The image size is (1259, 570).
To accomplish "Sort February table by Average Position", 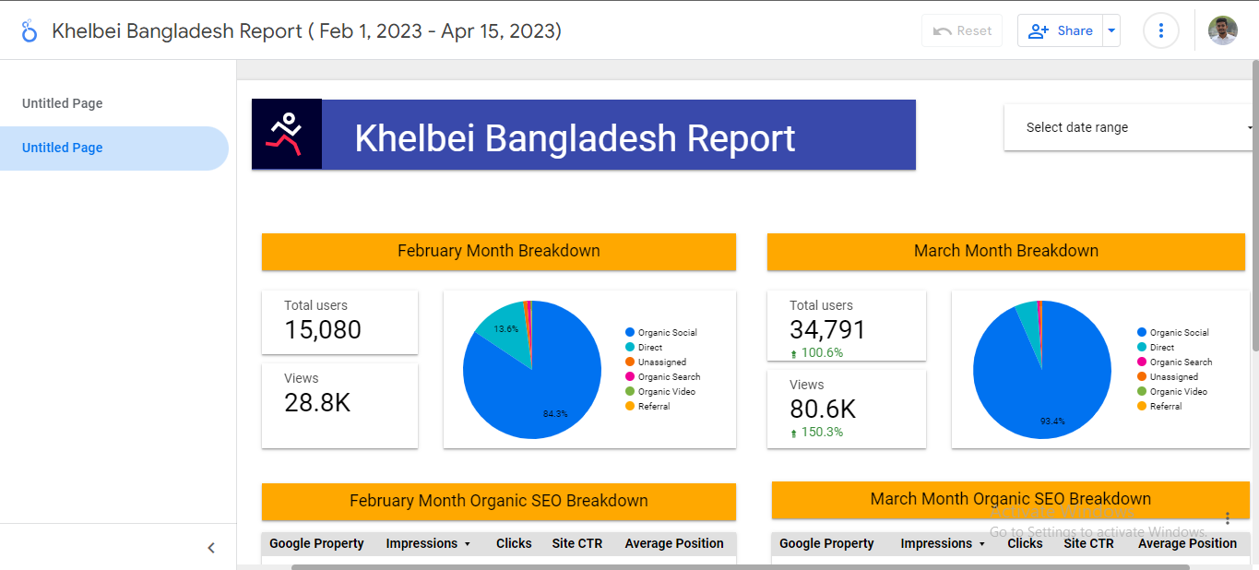I will pyautogui.click(x=674, y=544).
